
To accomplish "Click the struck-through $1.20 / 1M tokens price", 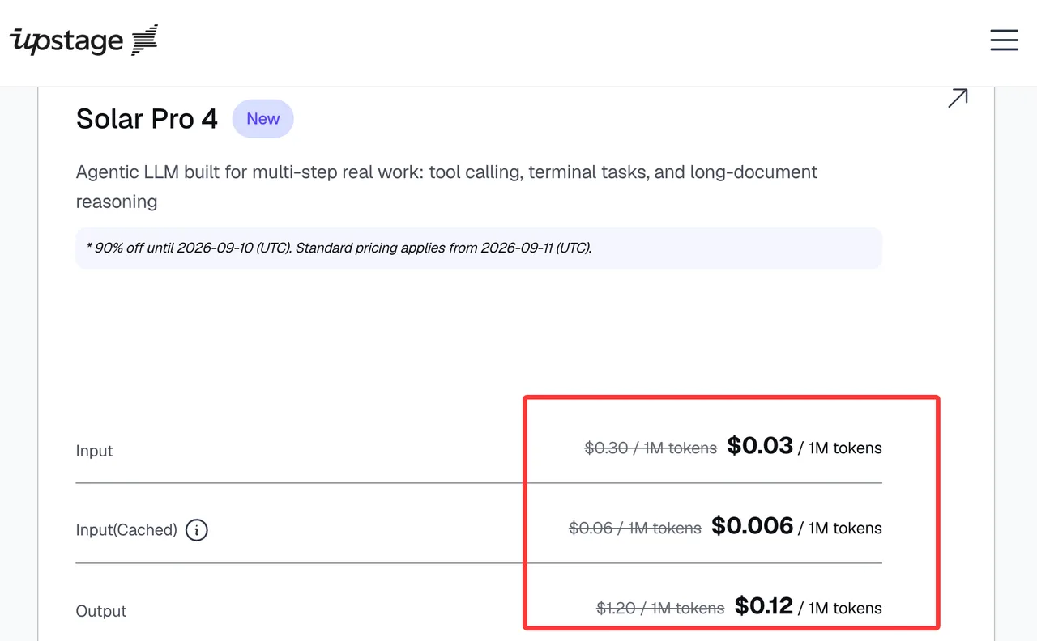I will click(x=660, y=608).
